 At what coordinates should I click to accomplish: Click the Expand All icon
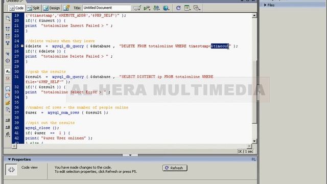[x=8, y=43]
